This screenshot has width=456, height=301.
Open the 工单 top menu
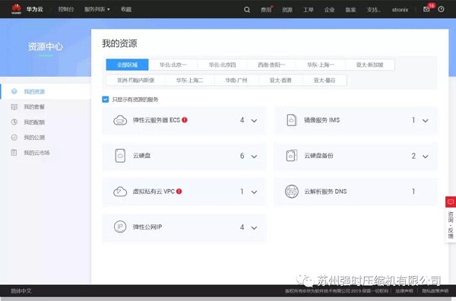(x=309, y=10)
